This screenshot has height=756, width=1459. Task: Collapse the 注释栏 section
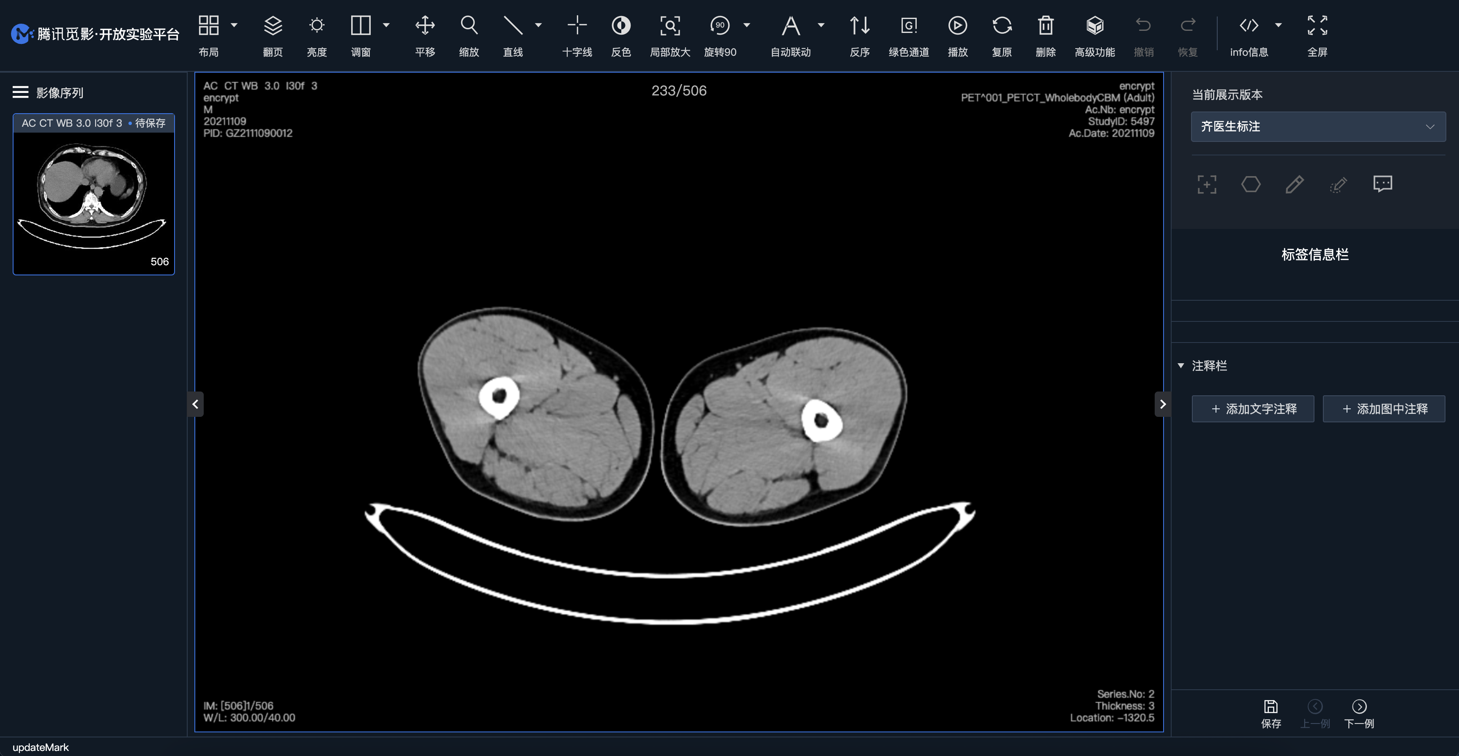pos(1181,366)
